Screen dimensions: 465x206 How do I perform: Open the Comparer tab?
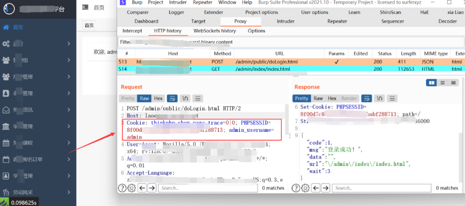click(138, 12)
